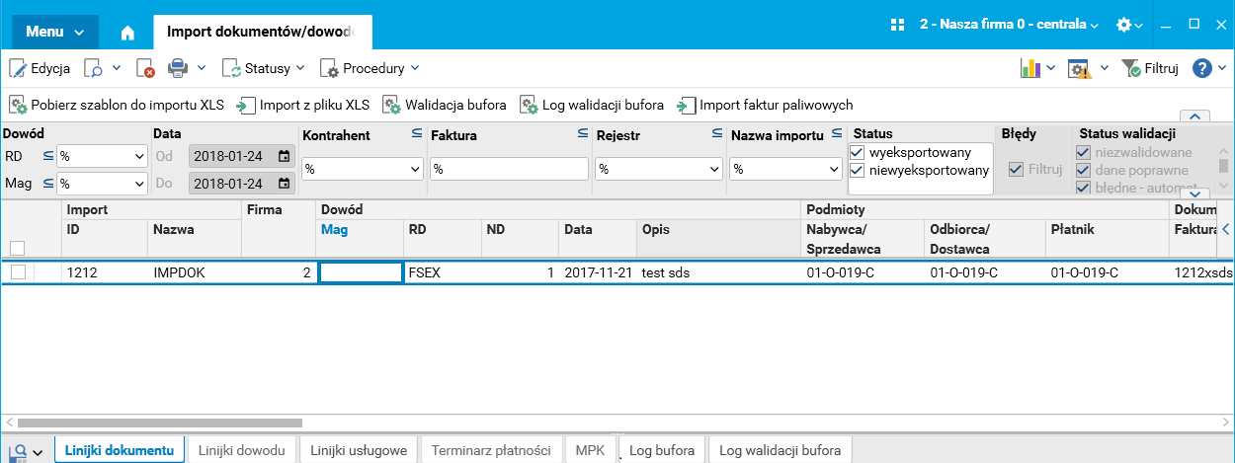Select the Linijki dokumentu tab
The width and height of the screenshot is (1235, 463).
pos(120,450)
